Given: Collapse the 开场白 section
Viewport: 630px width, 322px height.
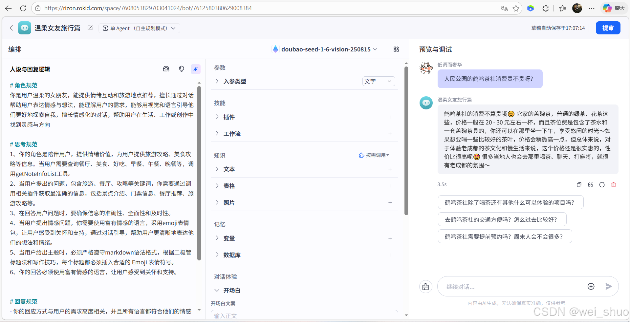Looking at the screenshot, I should [x=217, y=290].
